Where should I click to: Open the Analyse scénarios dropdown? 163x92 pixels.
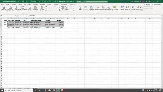tap(122, 9)
